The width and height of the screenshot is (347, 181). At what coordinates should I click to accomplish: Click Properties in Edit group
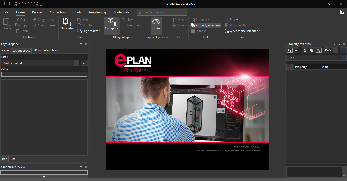point(200,19)
